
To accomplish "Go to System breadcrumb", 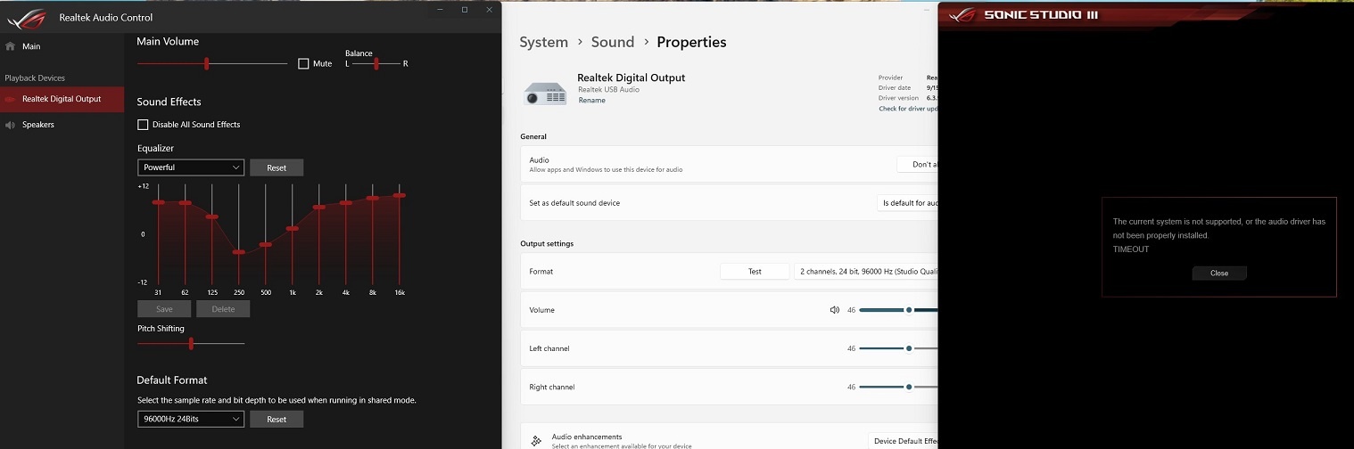I will click(x=543, y=42).
